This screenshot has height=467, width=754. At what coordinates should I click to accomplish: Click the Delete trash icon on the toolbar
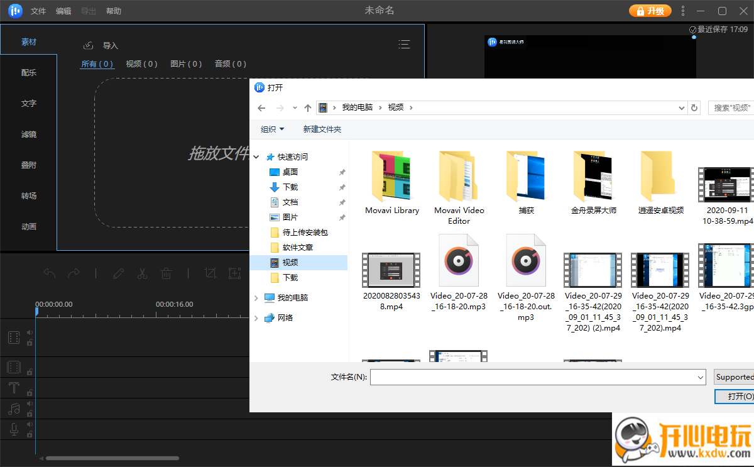[166, 273]
